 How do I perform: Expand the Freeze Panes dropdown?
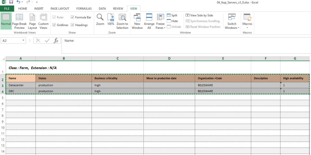click(160, 22)
